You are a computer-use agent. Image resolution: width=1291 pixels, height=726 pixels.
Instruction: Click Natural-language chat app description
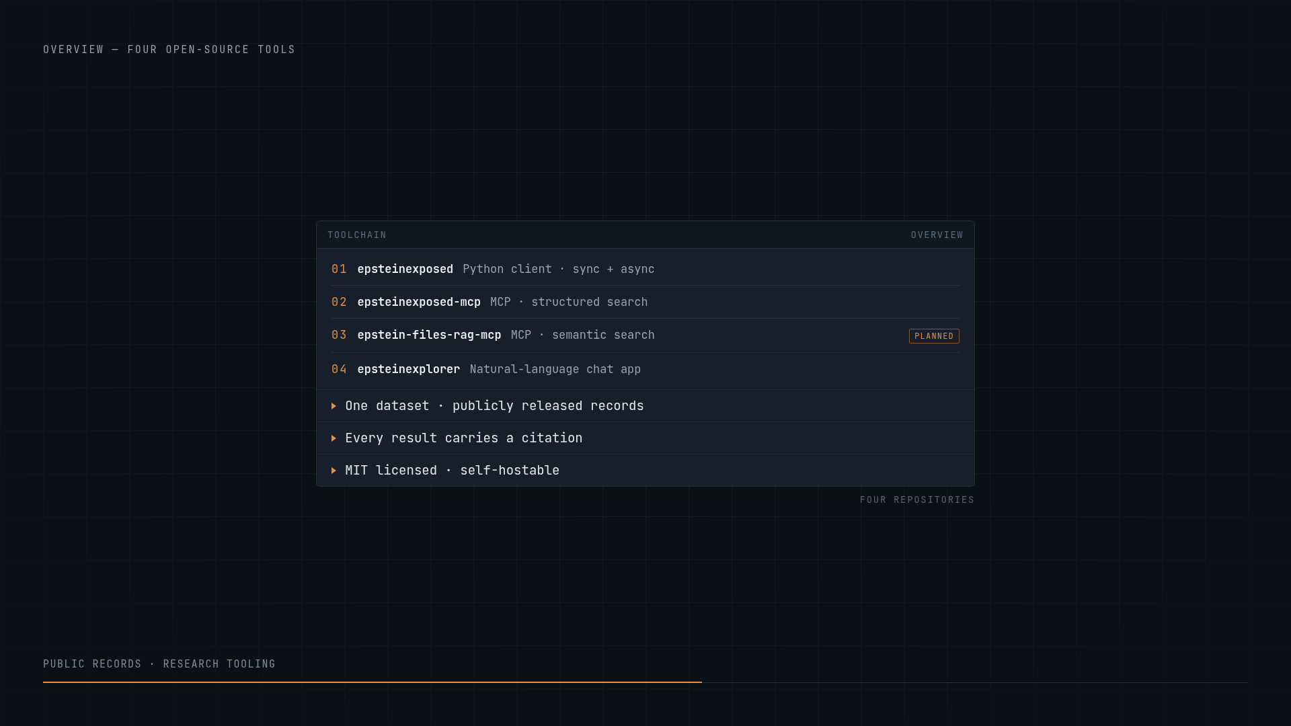[x=555, y=369]
